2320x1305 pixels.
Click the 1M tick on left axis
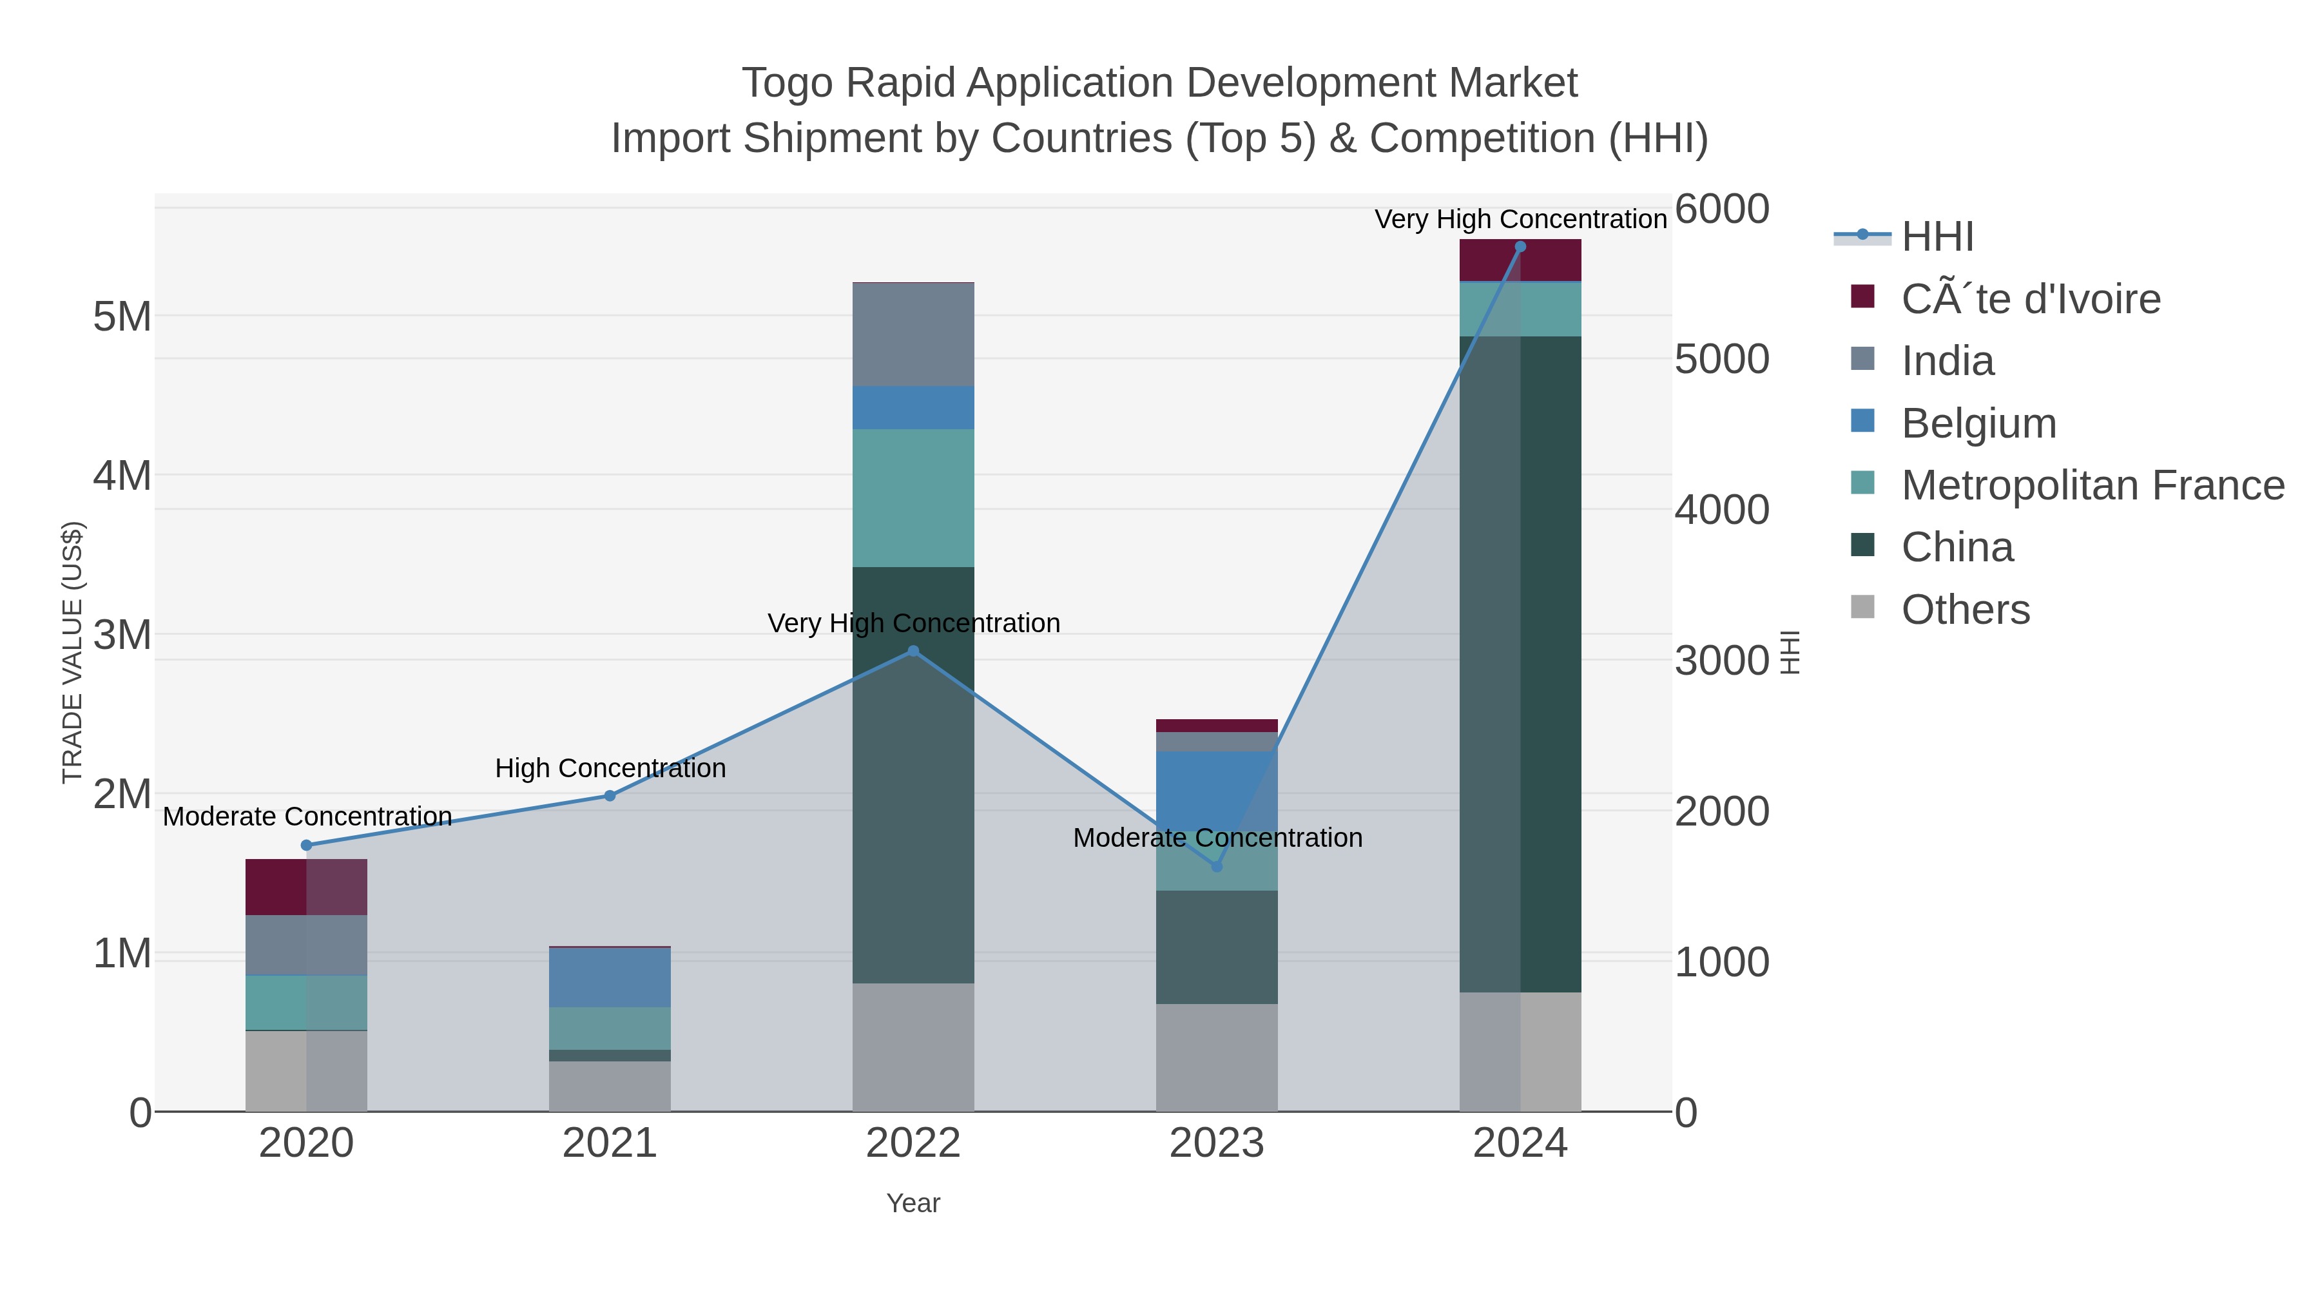[122, 953]
